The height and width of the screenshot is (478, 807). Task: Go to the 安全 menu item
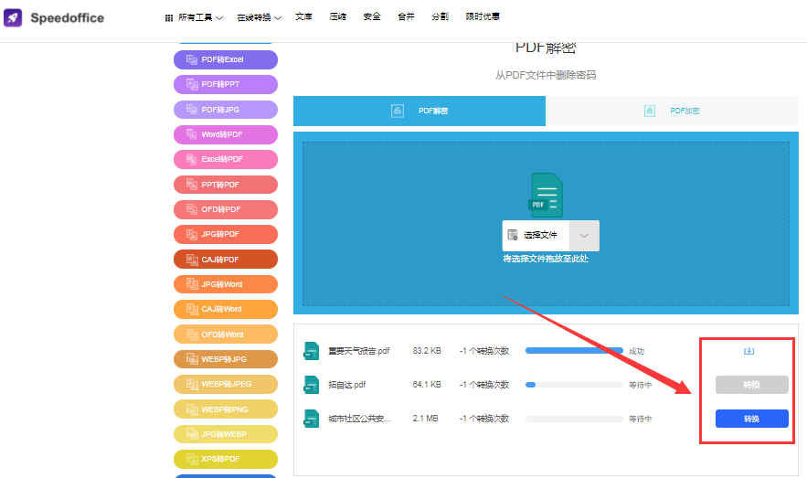[372, 16]
